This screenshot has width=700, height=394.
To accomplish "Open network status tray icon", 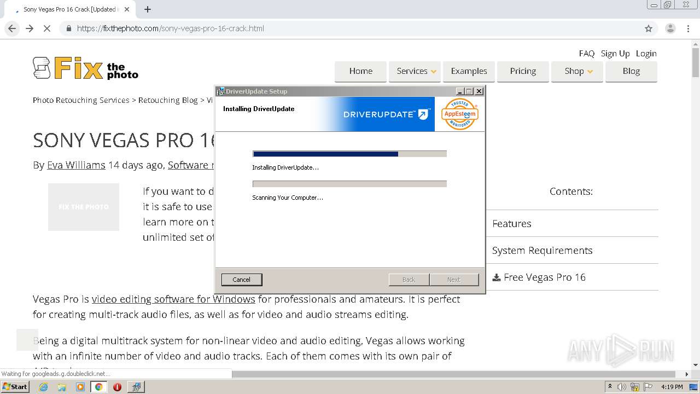I will (x=634, y=387).
